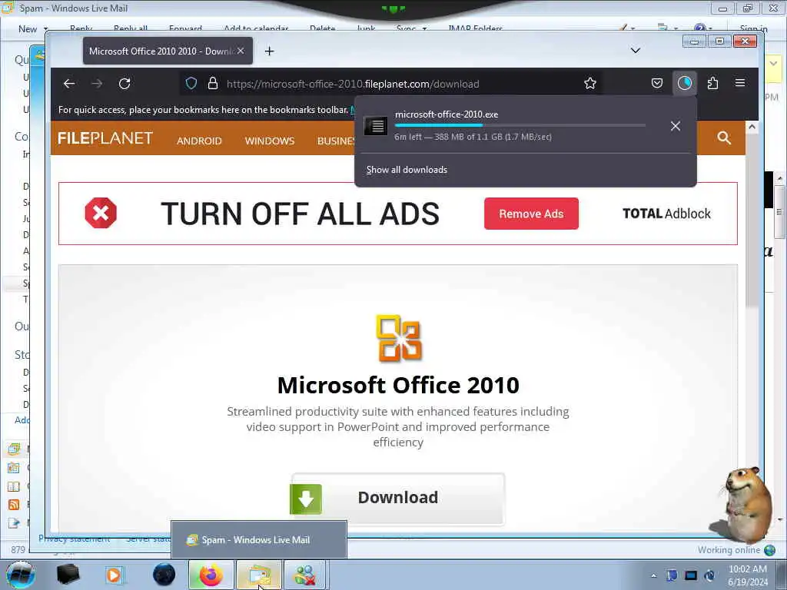Screen dimensions: 787x590
Task: Click the Microsoft Office 2010 heading
Action: coord(398,386)
